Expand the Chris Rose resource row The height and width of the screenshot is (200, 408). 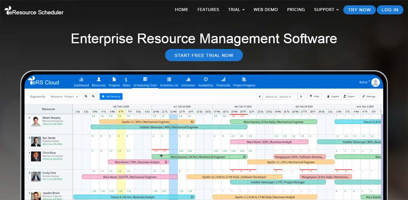(29, 153)
